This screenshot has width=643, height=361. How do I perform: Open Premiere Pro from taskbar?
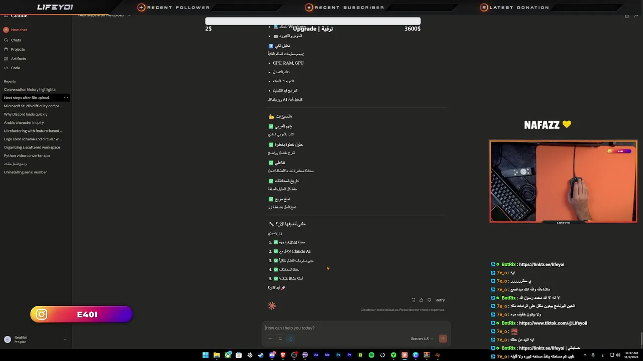point(349,355)
